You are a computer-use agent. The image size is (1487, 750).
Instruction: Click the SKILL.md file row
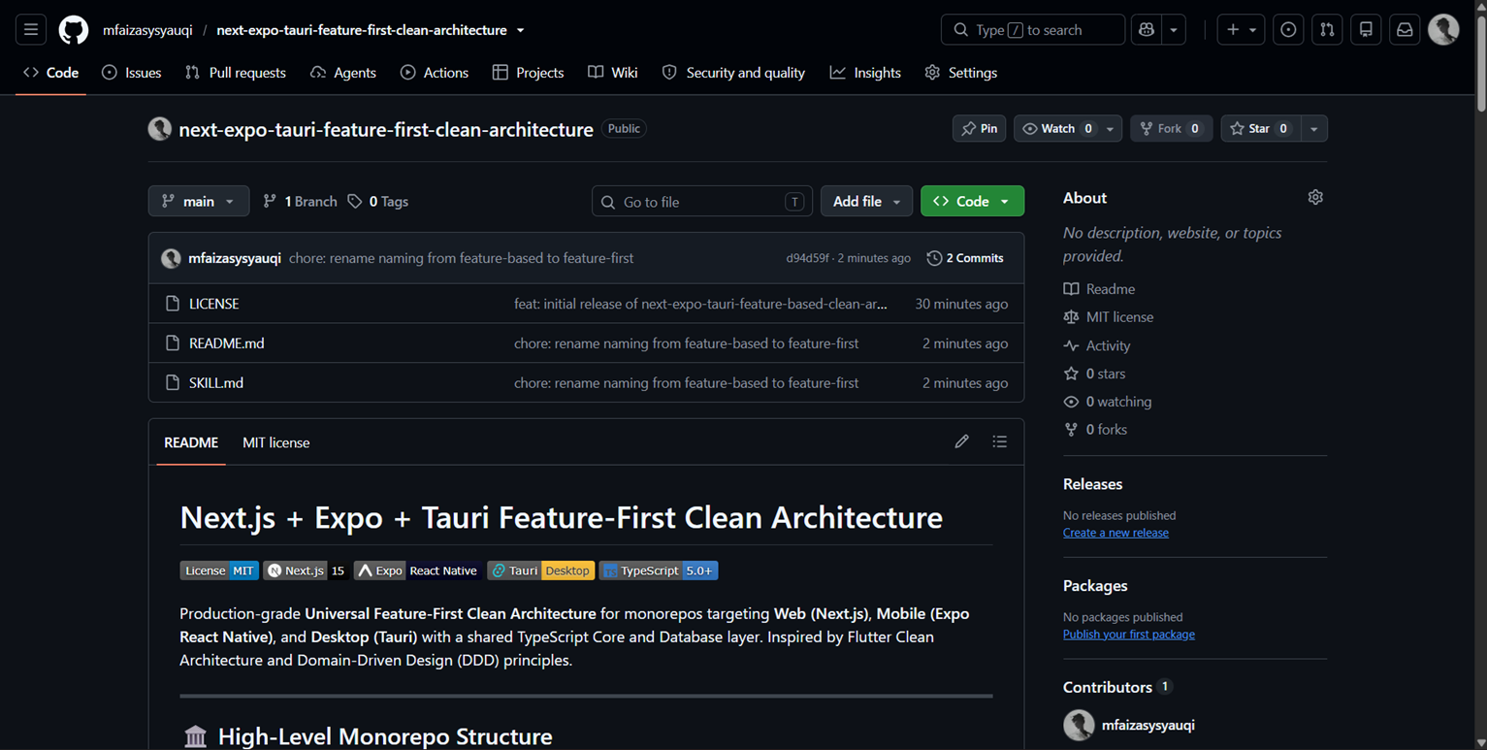click(x=586, y=382)
